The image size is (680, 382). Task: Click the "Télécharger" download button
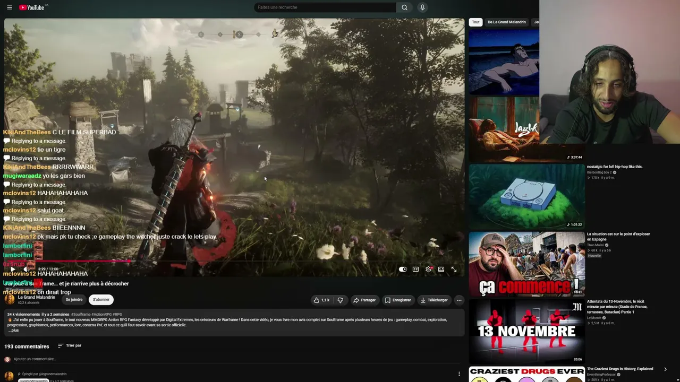click(434, 300)
